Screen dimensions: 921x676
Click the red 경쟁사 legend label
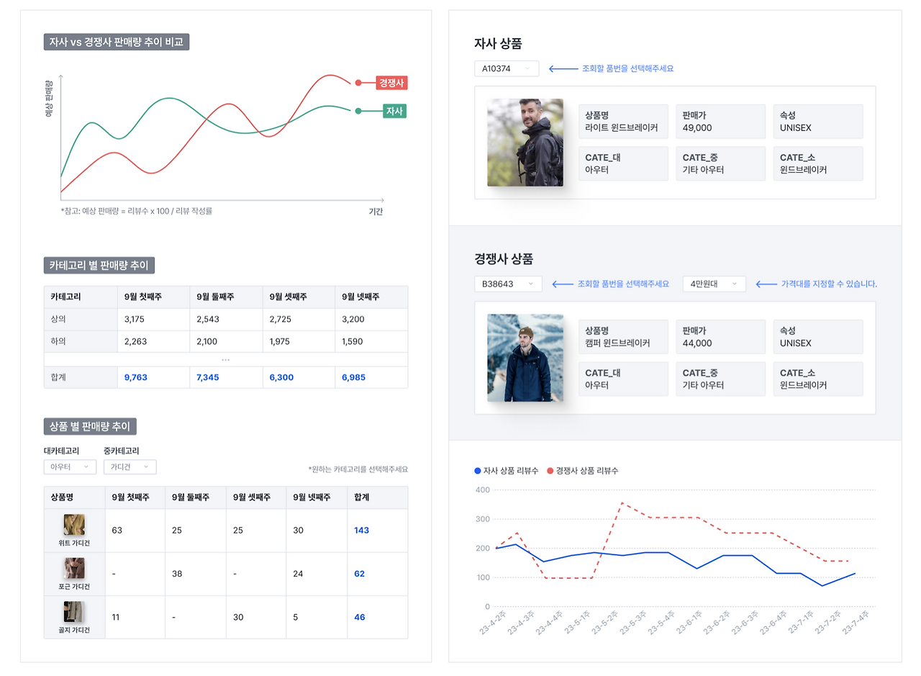tap(391, 83)
